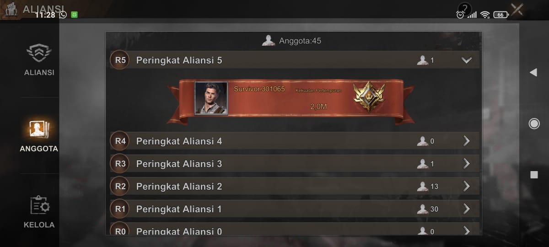Expand Peringkat Aliansi 3 arrow
The width and height of the screenshot is (549, 247).
pyautogui.click(x=467, y=163)
